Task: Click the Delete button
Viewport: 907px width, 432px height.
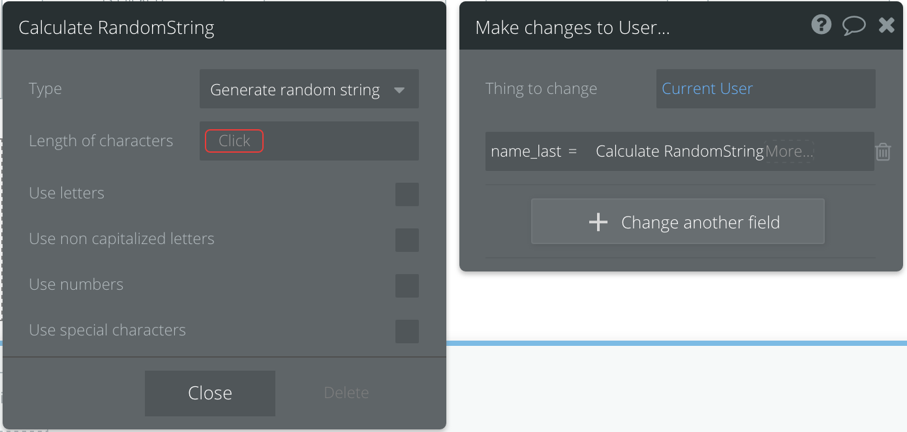Action: tap(346, 393)
